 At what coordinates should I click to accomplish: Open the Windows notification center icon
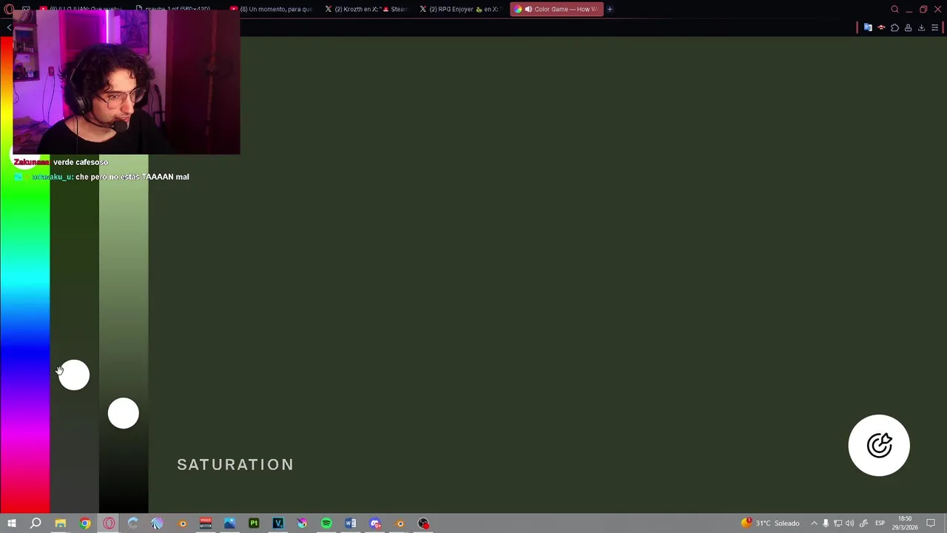point(931,523)
